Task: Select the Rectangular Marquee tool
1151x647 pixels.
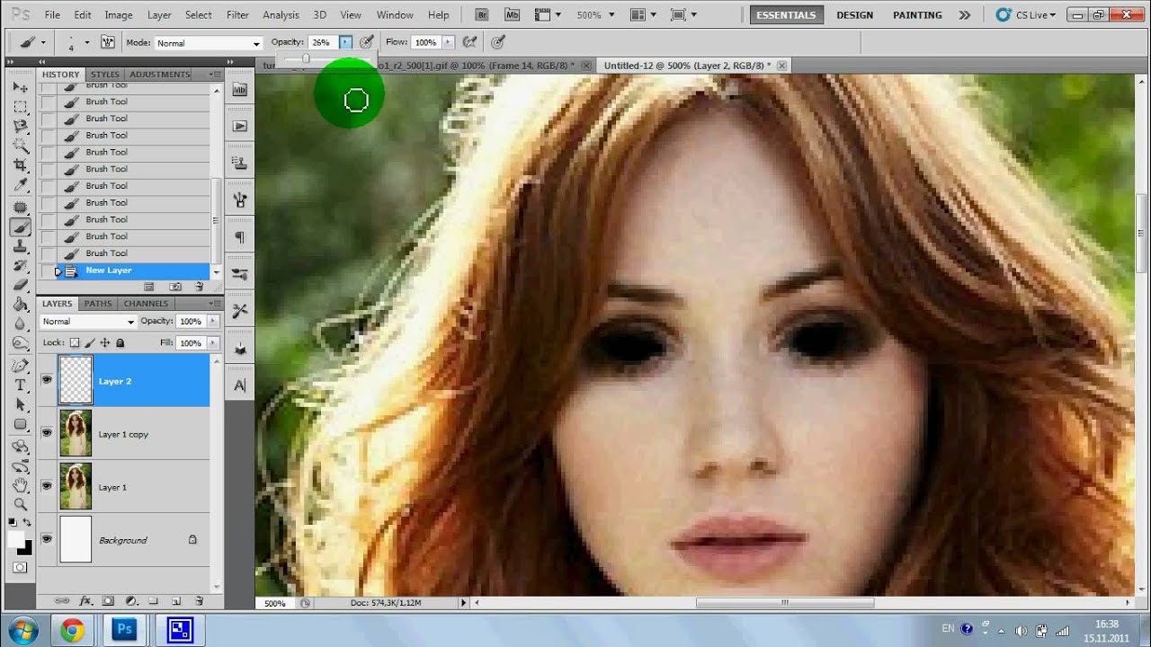Action: pos(20,107)
